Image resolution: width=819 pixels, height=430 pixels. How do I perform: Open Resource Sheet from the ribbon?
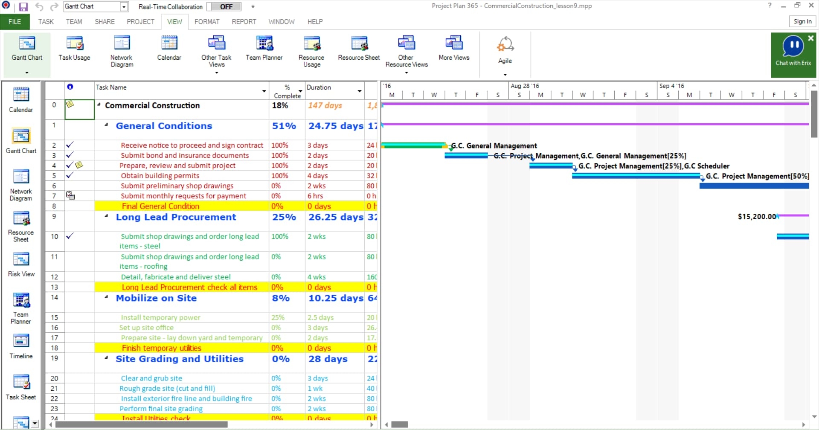coord(358,49)
